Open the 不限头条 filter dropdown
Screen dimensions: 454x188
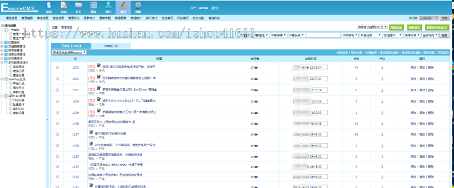297,35
